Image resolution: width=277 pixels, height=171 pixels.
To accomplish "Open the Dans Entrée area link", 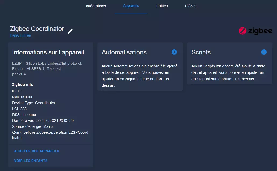I will point(20,35).
